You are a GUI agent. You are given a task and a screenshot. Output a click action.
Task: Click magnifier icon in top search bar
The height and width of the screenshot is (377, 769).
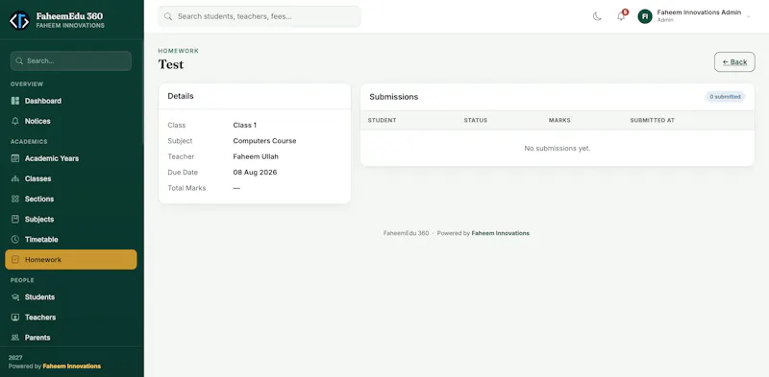pyautogui.click(x=168, y=16)
